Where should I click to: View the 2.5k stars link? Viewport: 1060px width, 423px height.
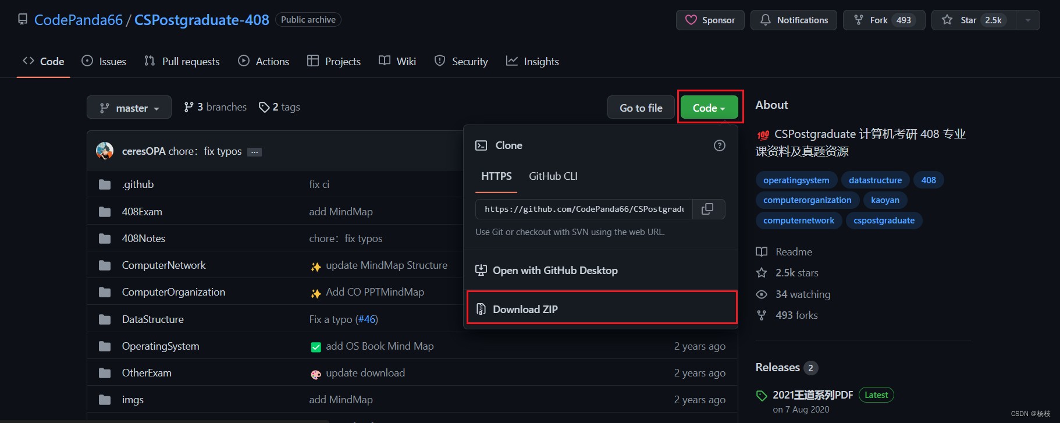[x=787, y=273]
